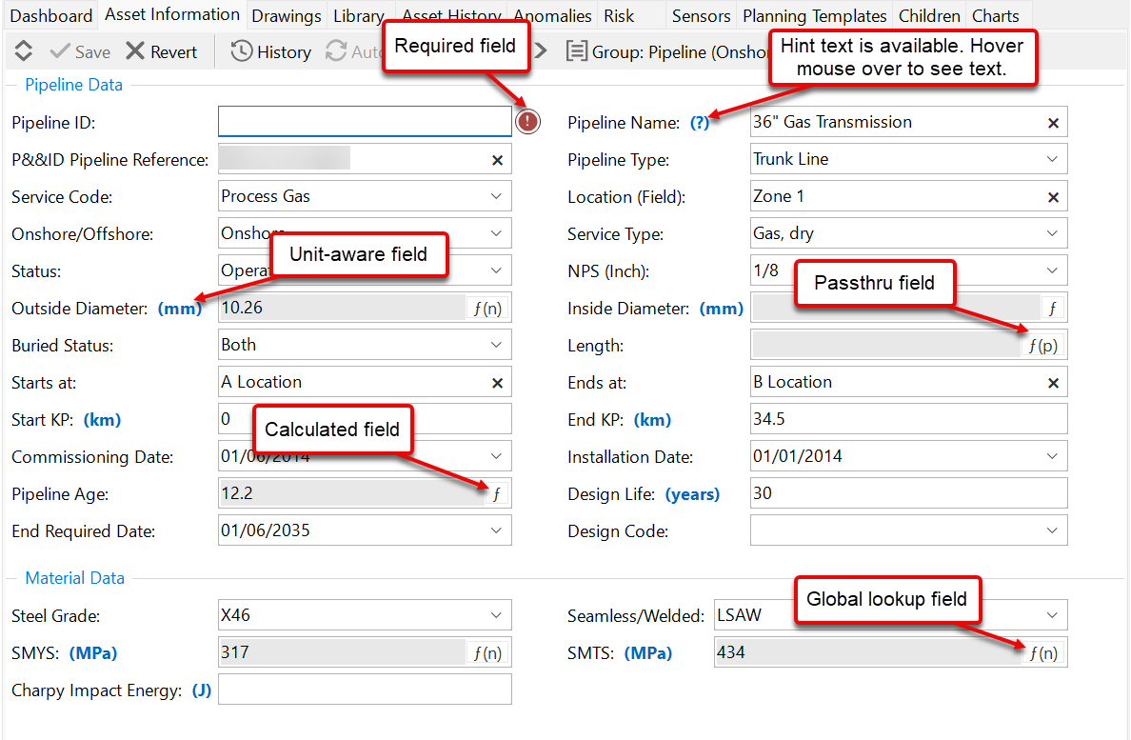Viewport: 1131px width, 740px height.
Task: Click the Design Life field showing 30
Action: point(909,493)
